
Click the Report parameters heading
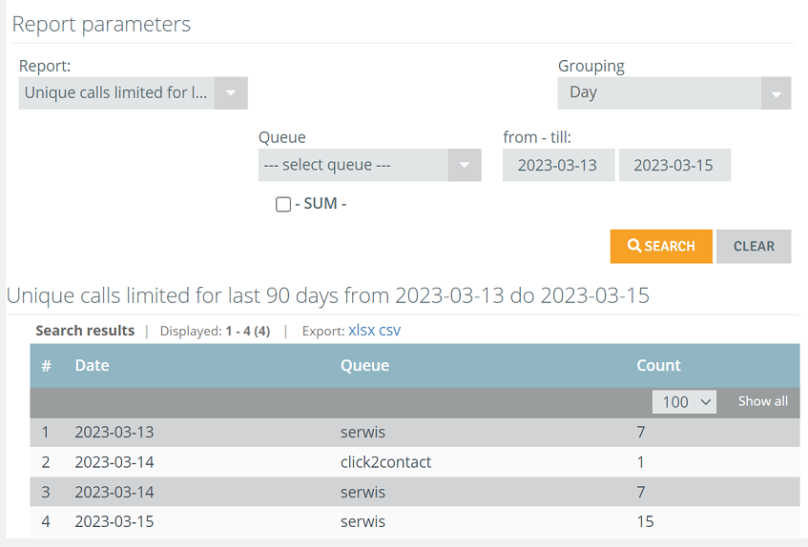[x=101, y=24]
